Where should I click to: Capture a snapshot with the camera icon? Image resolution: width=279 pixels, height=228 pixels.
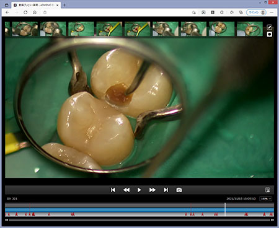pyautogui.click(x=179, y=190)
